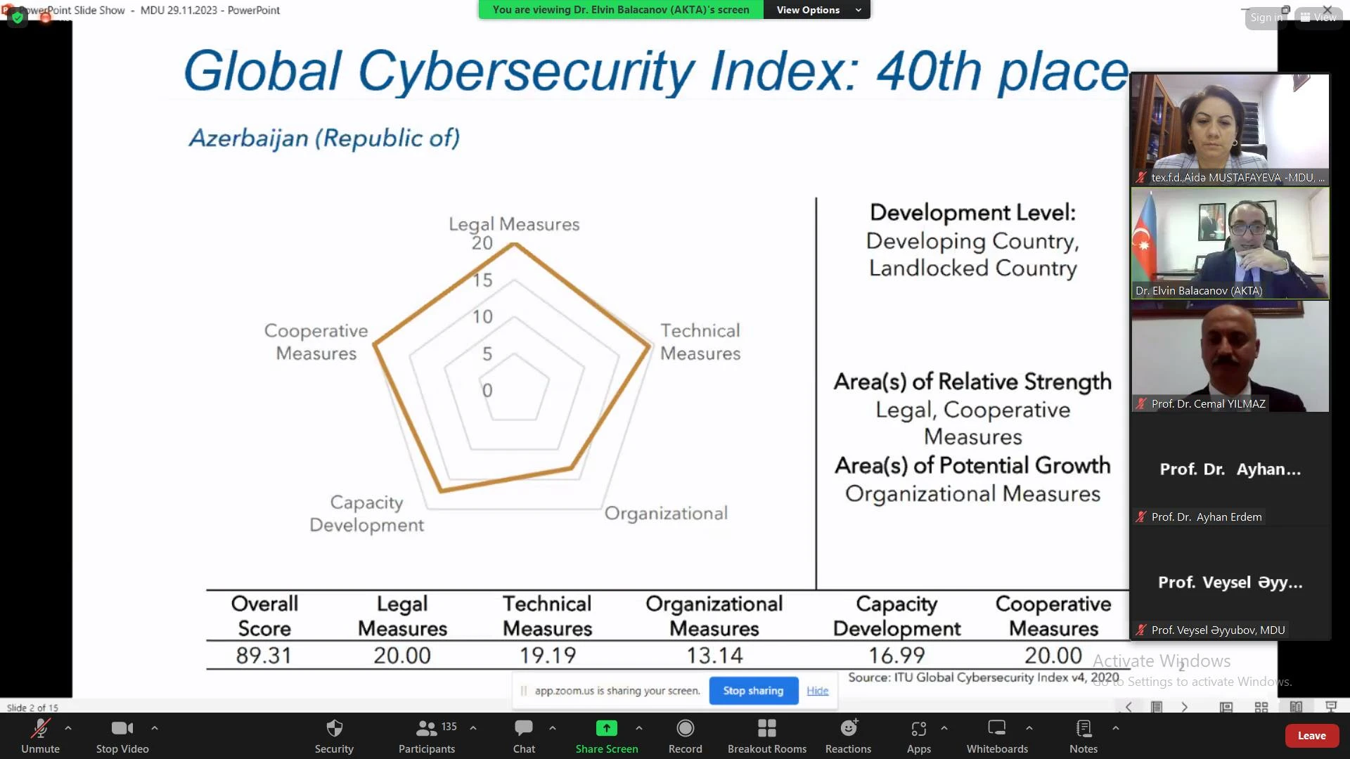Viewport: 1350px width, 759px height.
Task: Click the 'Azerbaijan (Republic of)' subtitle
Action: pyautogui.click(x=324, y=138)
